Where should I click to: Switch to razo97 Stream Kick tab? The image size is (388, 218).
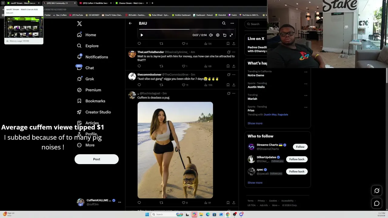(23, 3)
